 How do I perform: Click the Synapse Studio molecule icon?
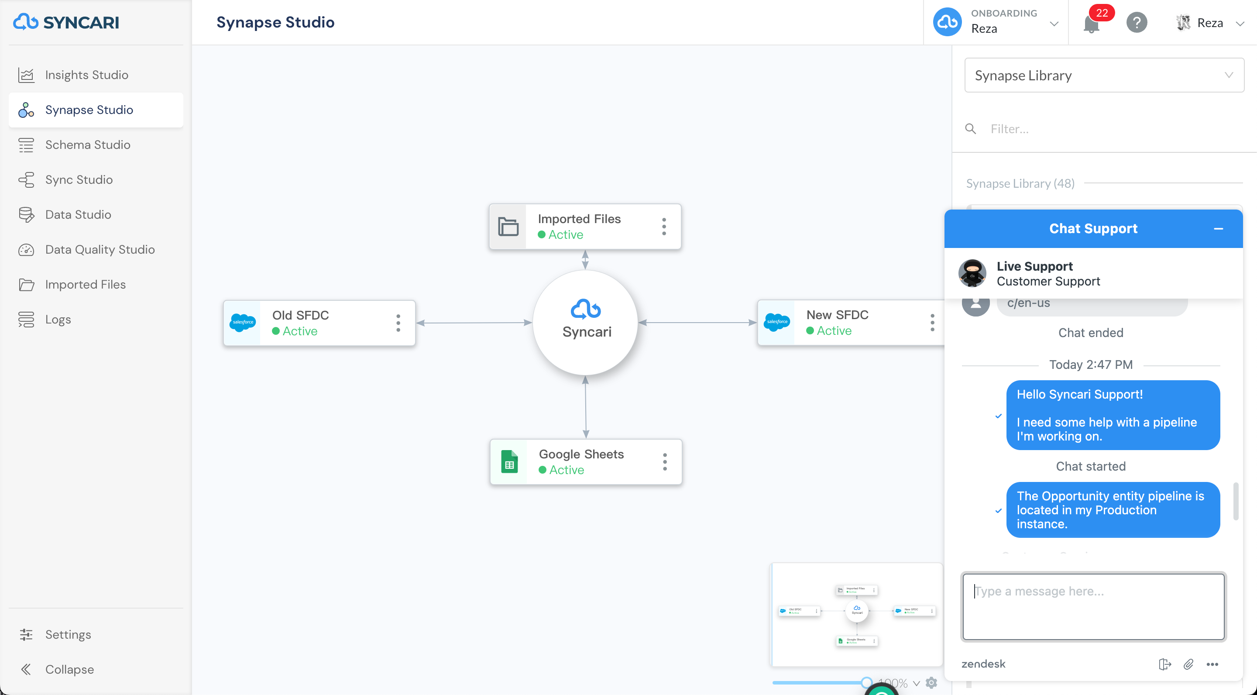(26, 110)
